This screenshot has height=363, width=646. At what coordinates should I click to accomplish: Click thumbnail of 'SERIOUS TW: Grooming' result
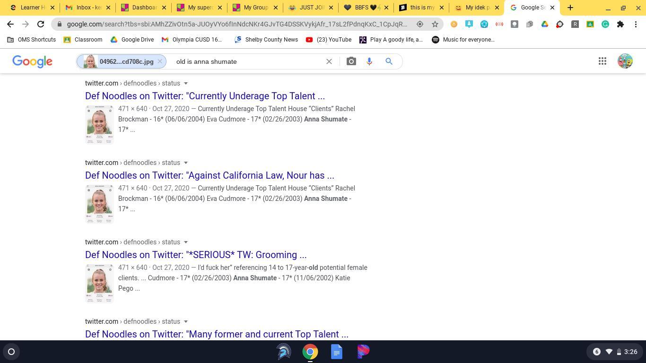point(99,283)
